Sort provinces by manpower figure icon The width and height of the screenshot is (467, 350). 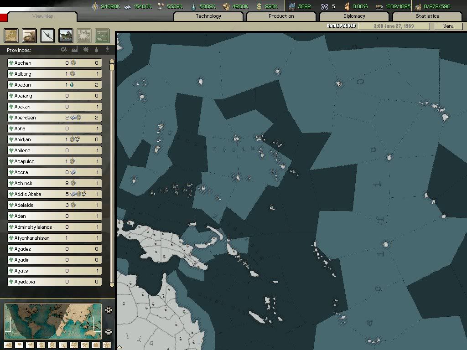click(108, 50)
